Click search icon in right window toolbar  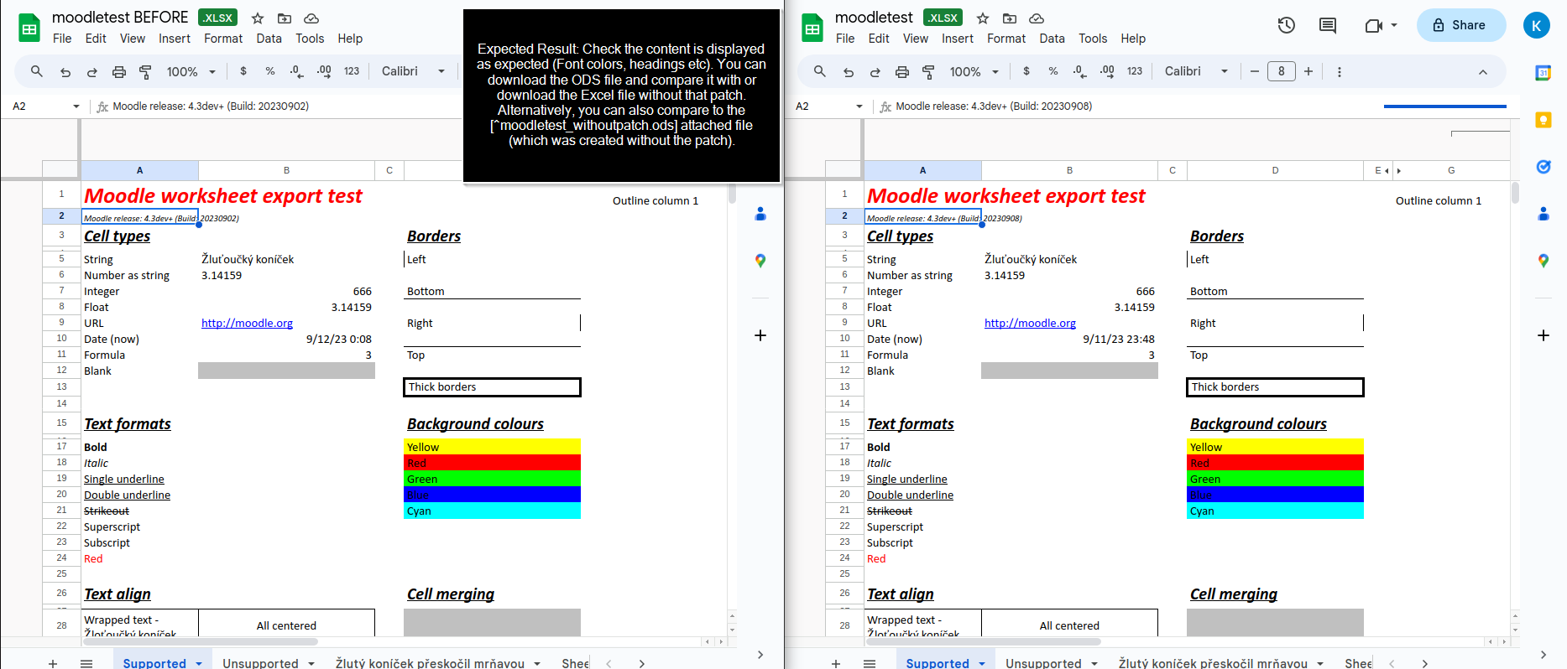(820, 71)
